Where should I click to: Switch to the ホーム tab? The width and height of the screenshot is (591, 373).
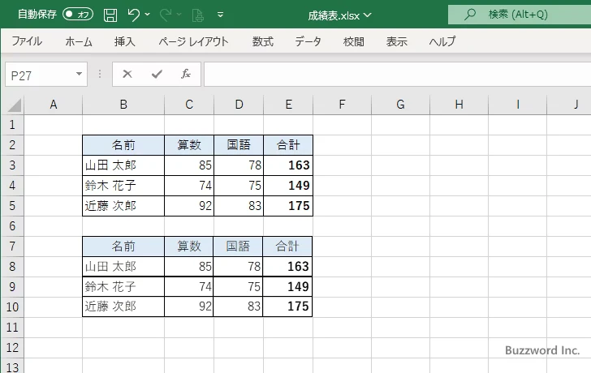pyautogui.click(x=79, y=41)
